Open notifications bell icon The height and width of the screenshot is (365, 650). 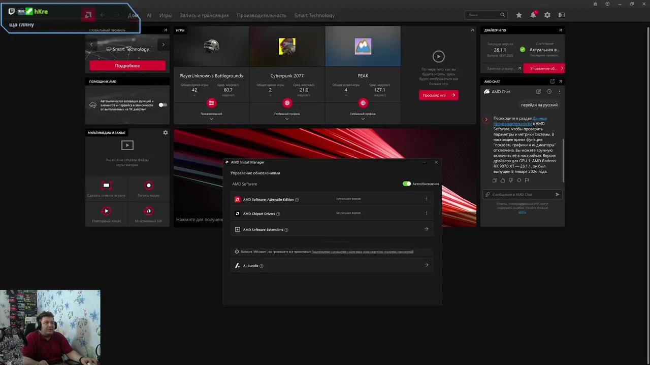533,15
